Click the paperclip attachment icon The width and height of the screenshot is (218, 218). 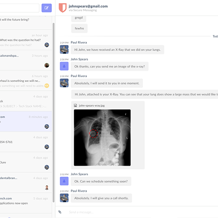tap(60, 212)
